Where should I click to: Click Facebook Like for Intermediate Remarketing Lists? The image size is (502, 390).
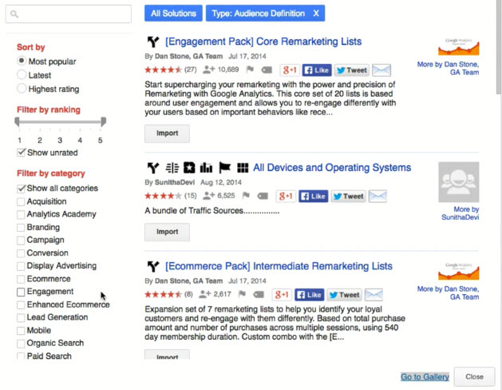[x=309, y=295]
